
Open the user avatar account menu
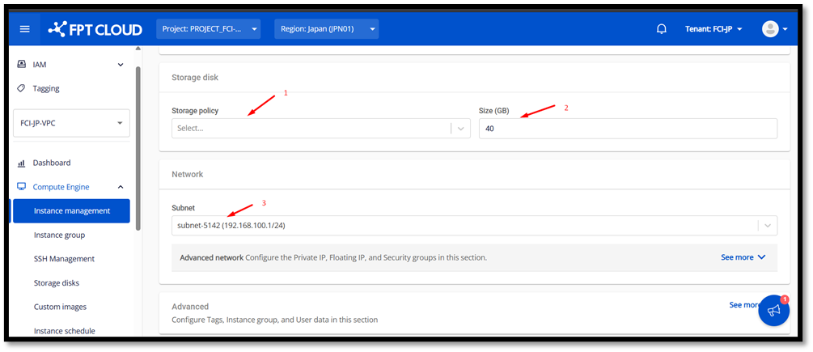click(774, 29)
